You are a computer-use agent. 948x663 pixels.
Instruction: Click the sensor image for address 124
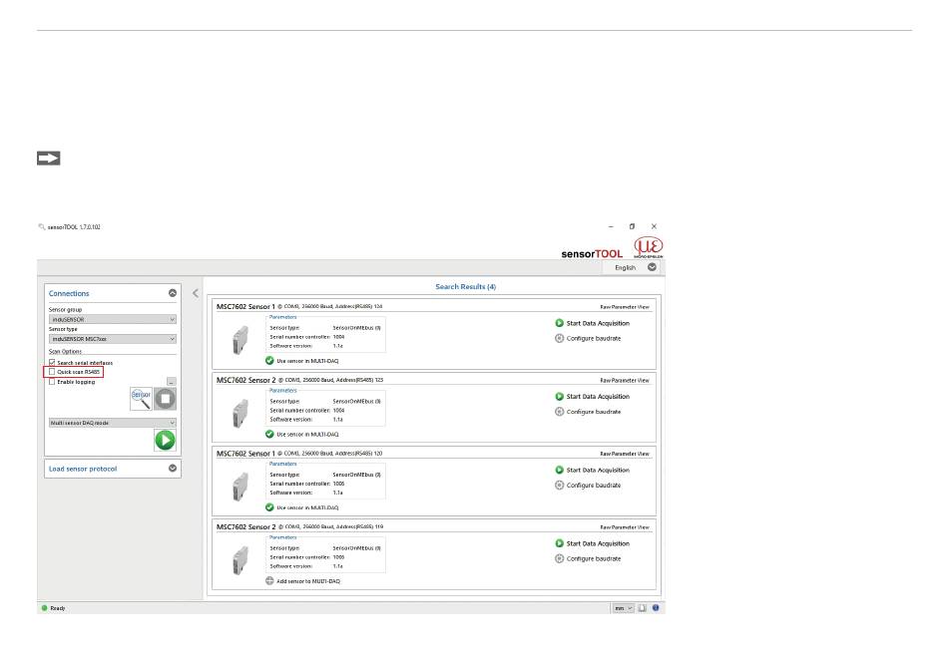point(240,339)
